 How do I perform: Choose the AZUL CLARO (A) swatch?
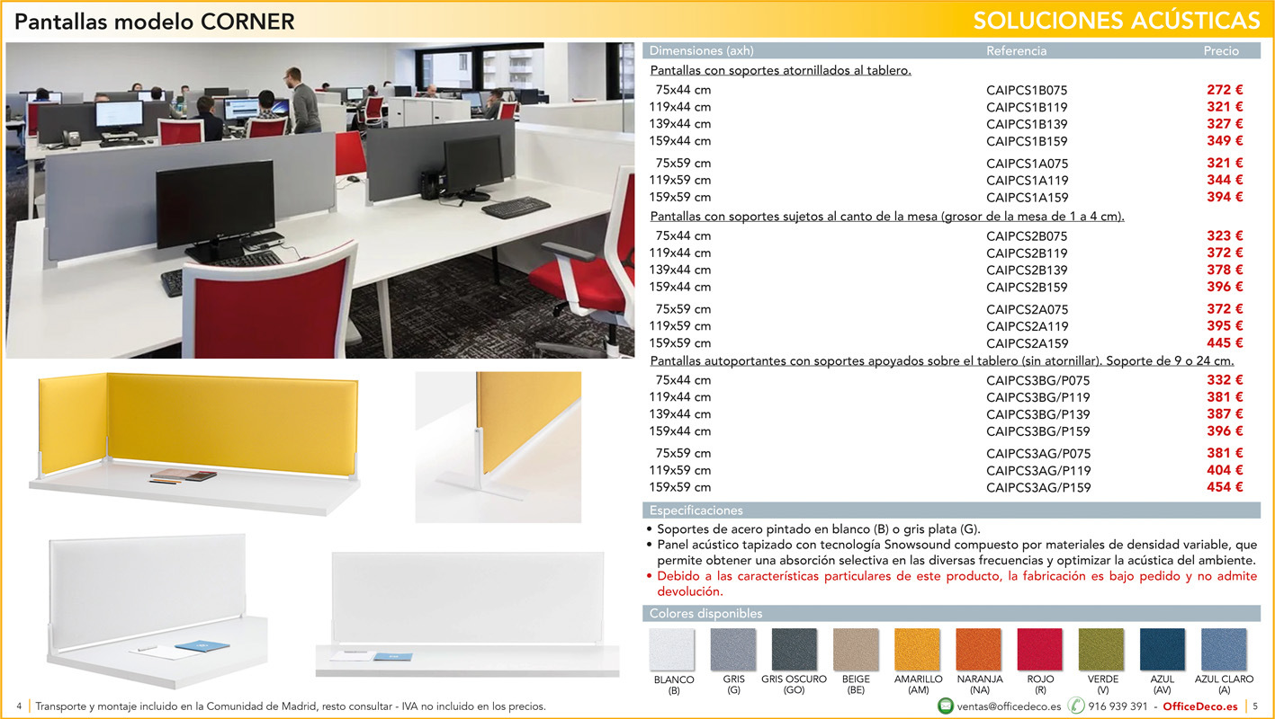click(1224, 650)
